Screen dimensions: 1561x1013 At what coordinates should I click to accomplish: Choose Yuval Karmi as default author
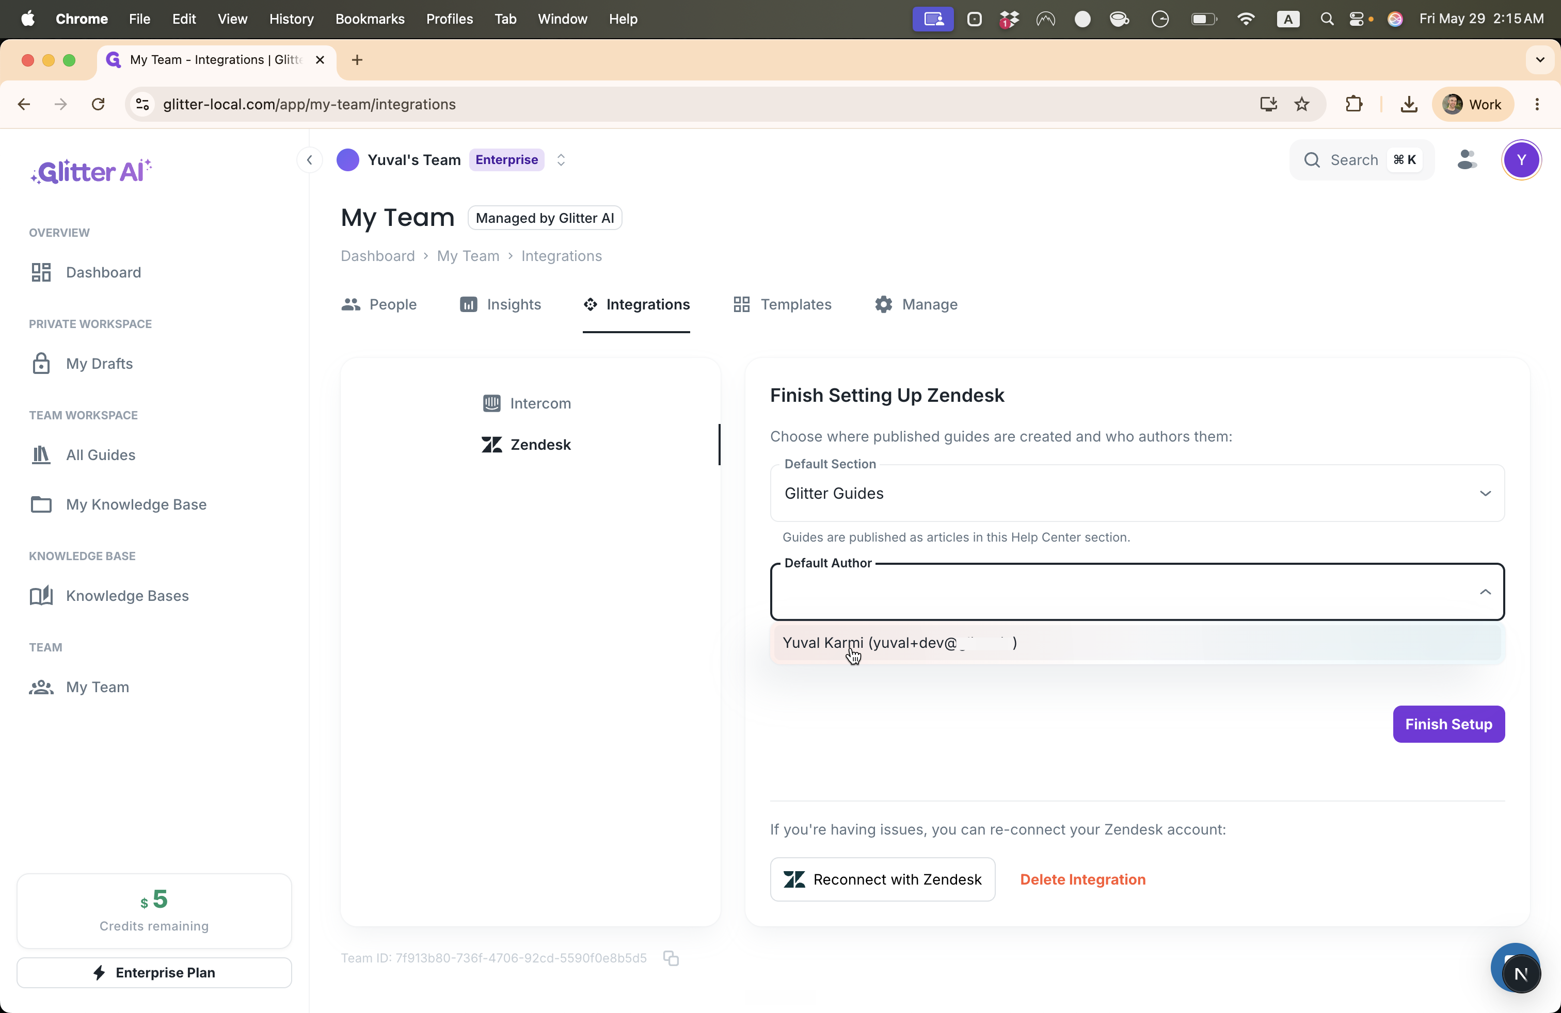coord(1137,643)
